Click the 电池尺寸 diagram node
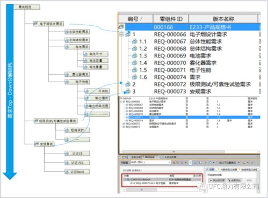 tap(96, 54)
